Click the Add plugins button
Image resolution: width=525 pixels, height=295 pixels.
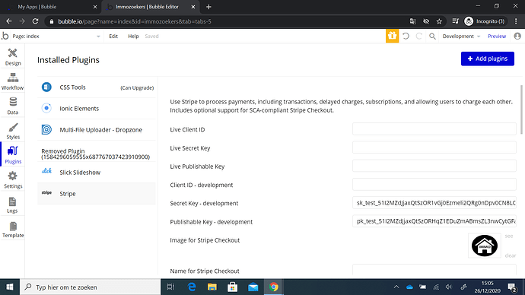coord(487,59)
